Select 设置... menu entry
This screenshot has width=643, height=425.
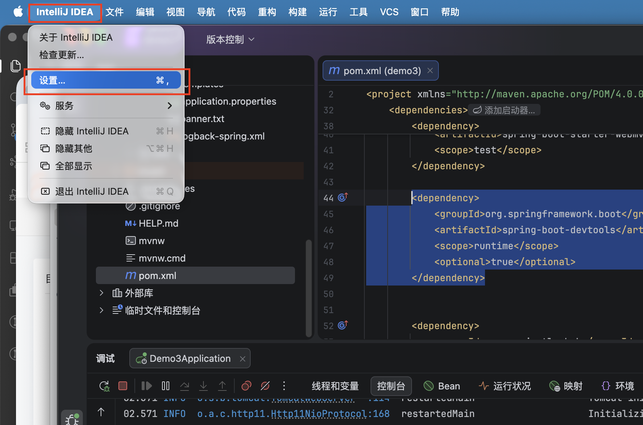tap(106, 80)
